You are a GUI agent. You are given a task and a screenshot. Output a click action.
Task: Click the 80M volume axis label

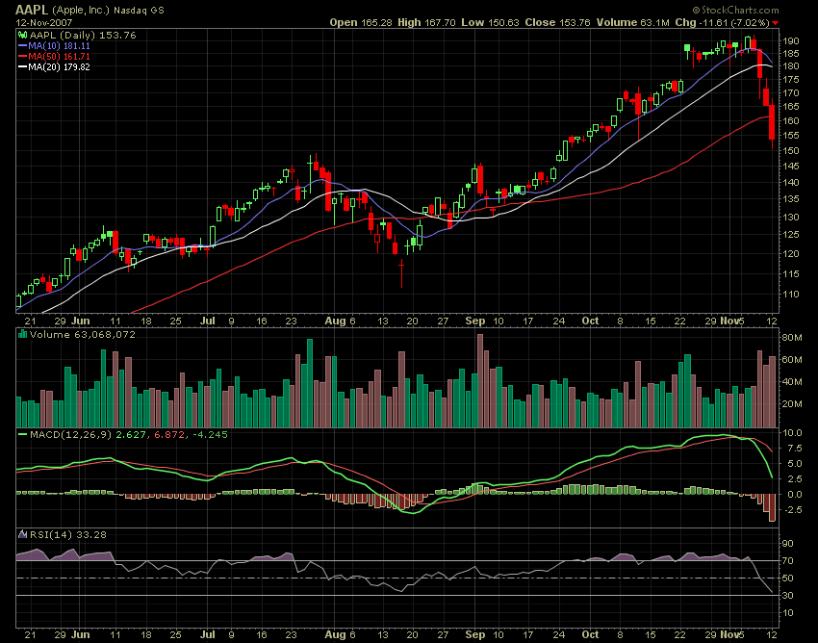[791, 338]
